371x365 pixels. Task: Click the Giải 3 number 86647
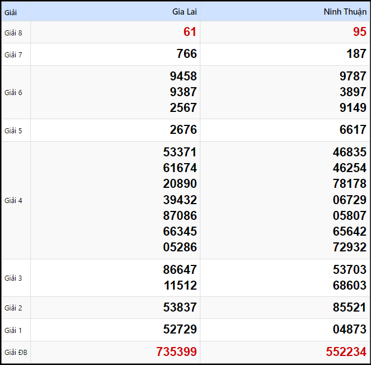180,270
